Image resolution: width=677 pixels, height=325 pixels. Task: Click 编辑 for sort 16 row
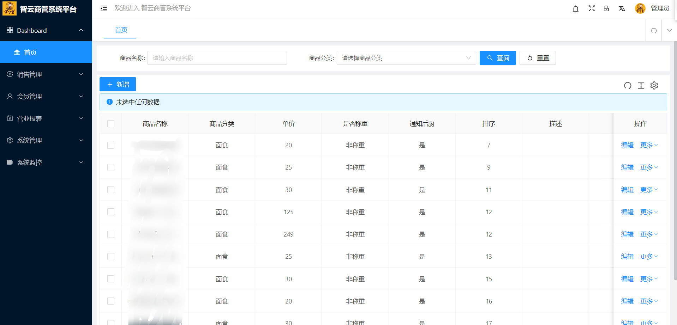tap(627, 301)
